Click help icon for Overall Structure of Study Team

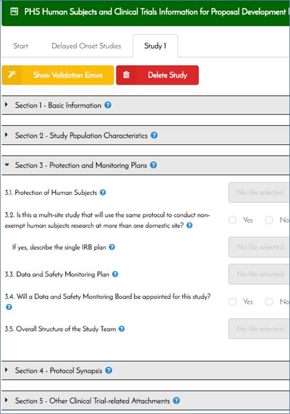coord(121,329)
